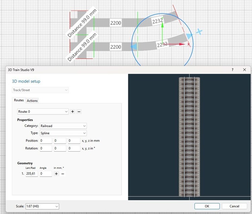Switch to the Routes tab
The width and height of the screenshot is (252, 214).
19,100
